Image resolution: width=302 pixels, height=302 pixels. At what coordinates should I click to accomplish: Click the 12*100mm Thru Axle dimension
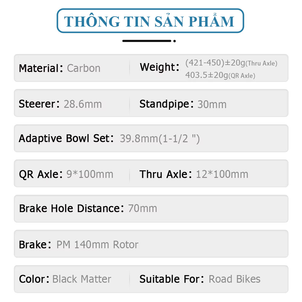click(x=222, y=174)
